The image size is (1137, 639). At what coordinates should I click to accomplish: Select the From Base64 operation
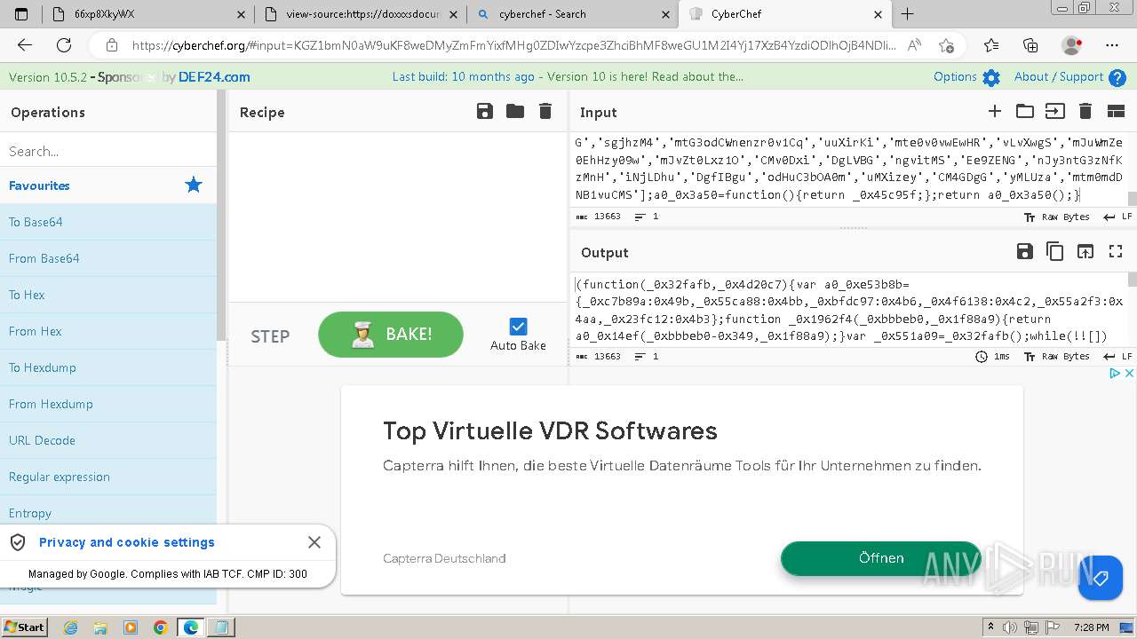(x=108, y=258)
